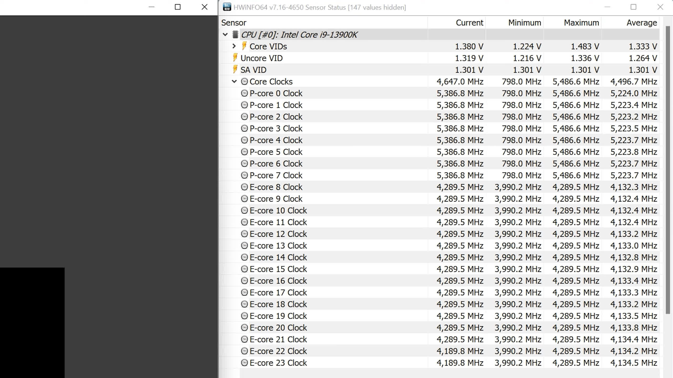Viewport: 673px width, 378px height.
Task: Click the P-core 7 Clock icon
Action: coord(244,175)
